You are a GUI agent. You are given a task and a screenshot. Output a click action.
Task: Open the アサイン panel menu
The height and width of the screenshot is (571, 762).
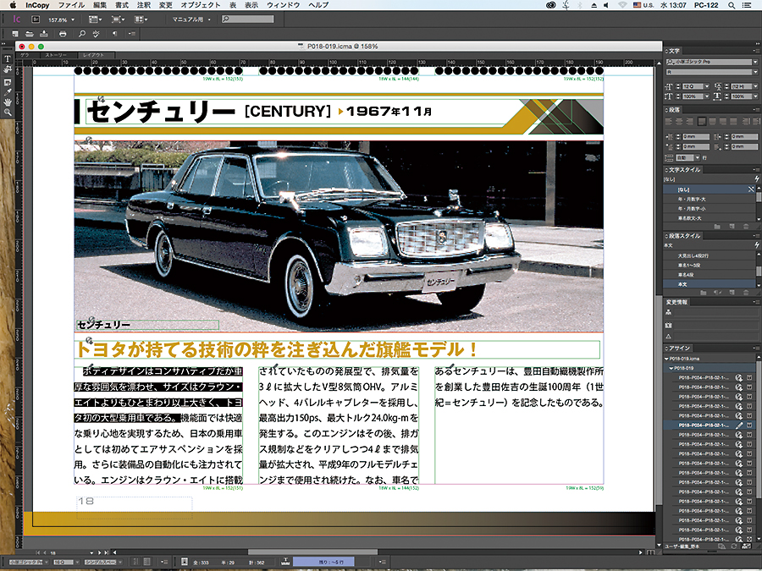point(756,349)
